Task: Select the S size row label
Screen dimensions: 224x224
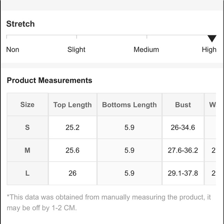Action: tap(27, 127)
